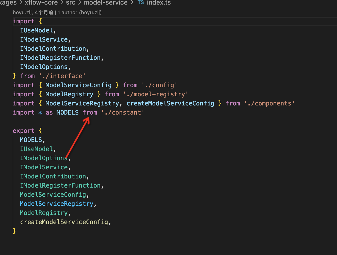
Task: Click the TS file type icon in the breadcrumb
Action: (x=141, y=3)
